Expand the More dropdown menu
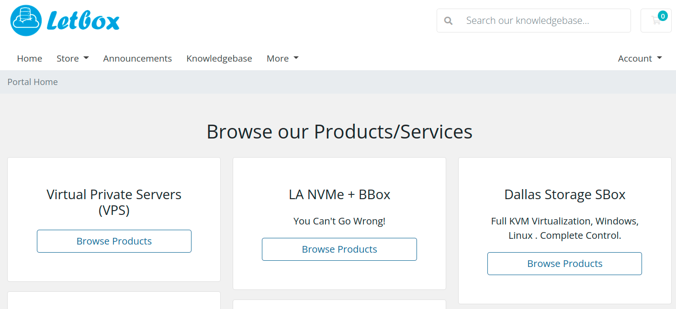The height and width of the screenshot is (309, 676). click(282, 58)
